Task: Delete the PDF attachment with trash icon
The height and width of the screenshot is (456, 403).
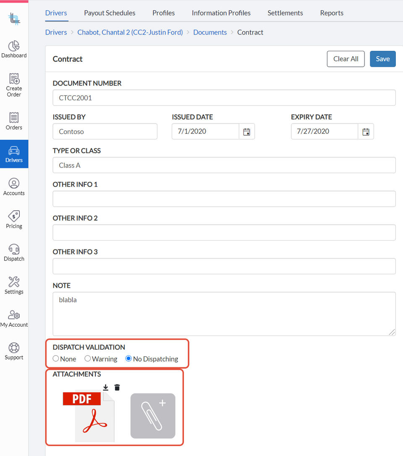Action: [117, 388]
